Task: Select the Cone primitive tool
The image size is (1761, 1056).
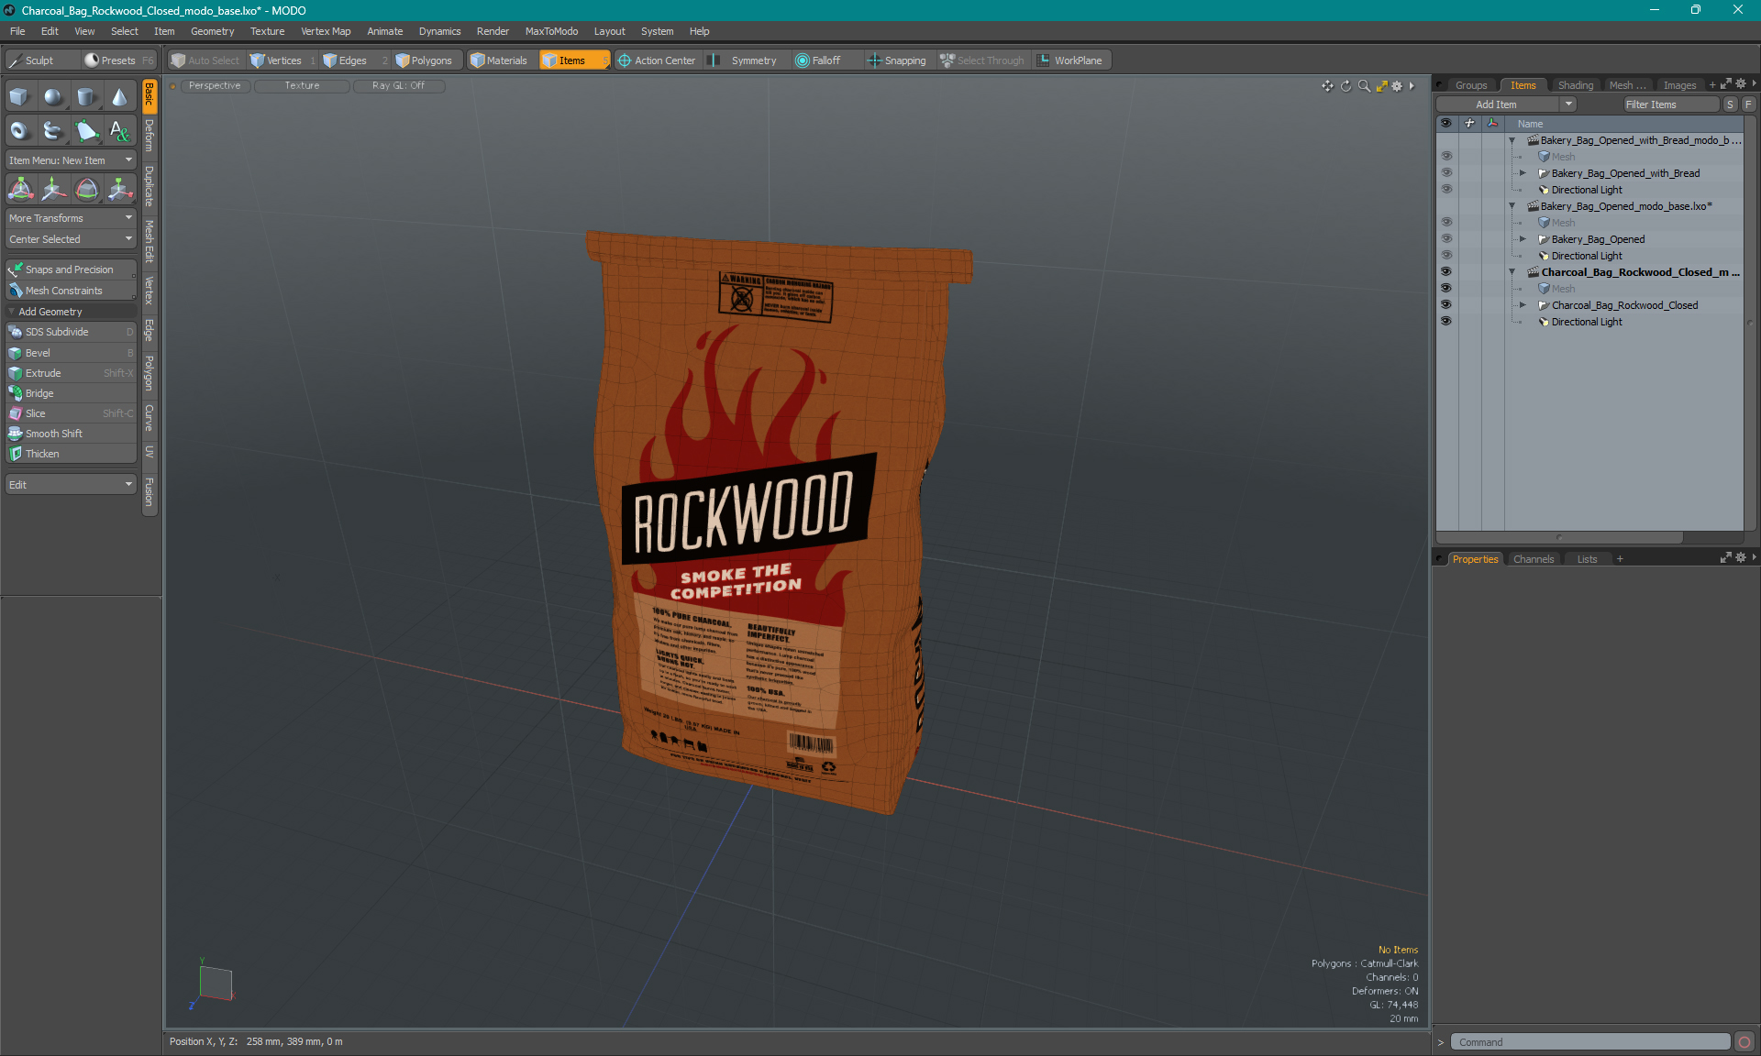Action: [120, 97]
